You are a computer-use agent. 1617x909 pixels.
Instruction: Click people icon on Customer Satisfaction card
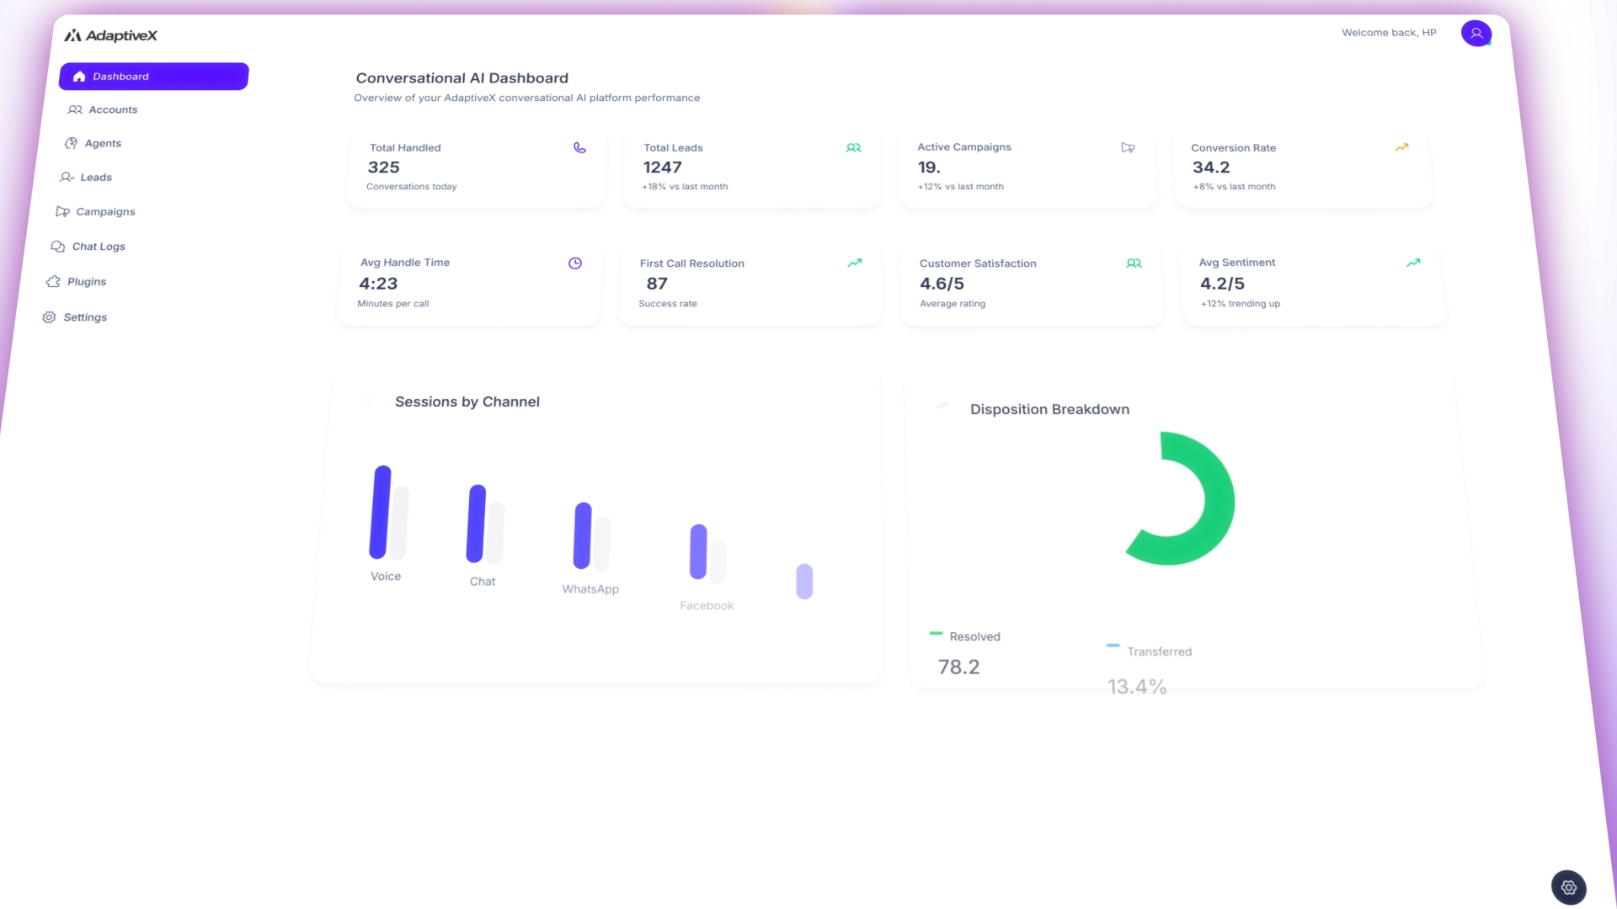[1134, 263]
